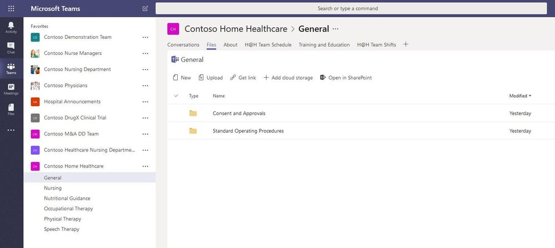Sort by Modified column dropdown

(521, 96)
